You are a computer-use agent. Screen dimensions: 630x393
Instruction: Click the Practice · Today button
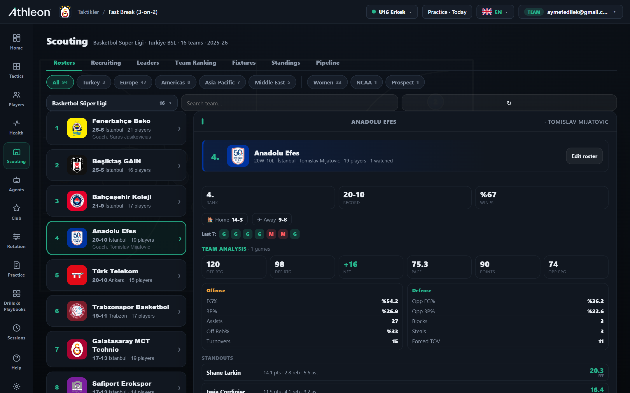[447, 12]
